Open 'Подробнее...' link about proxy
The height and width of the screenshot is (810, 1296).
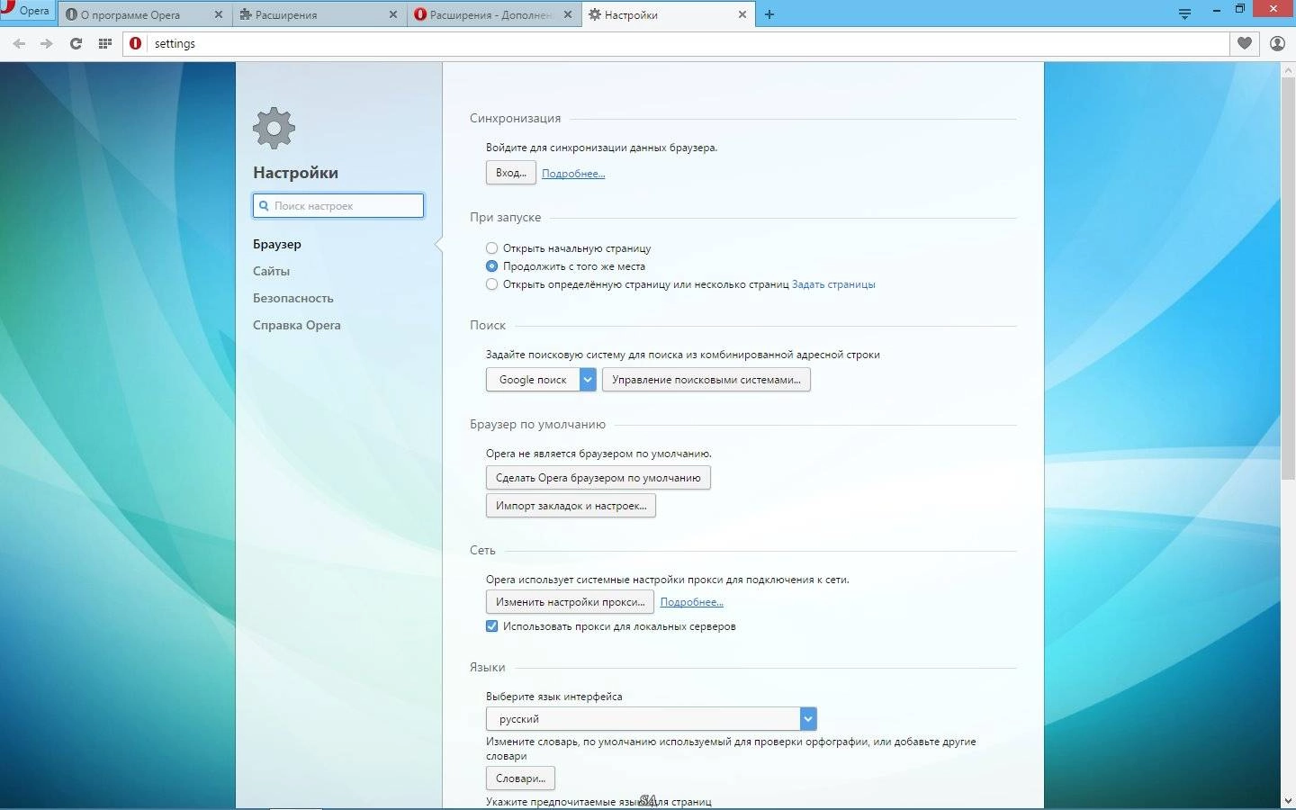coord(692,602)
